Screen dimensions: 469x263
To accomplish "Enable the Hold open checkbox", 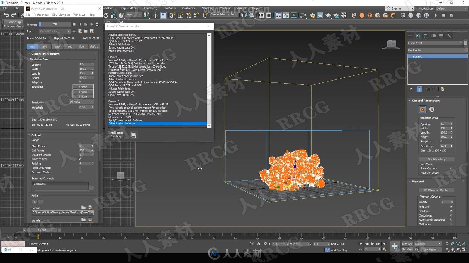I will (109, 133).
